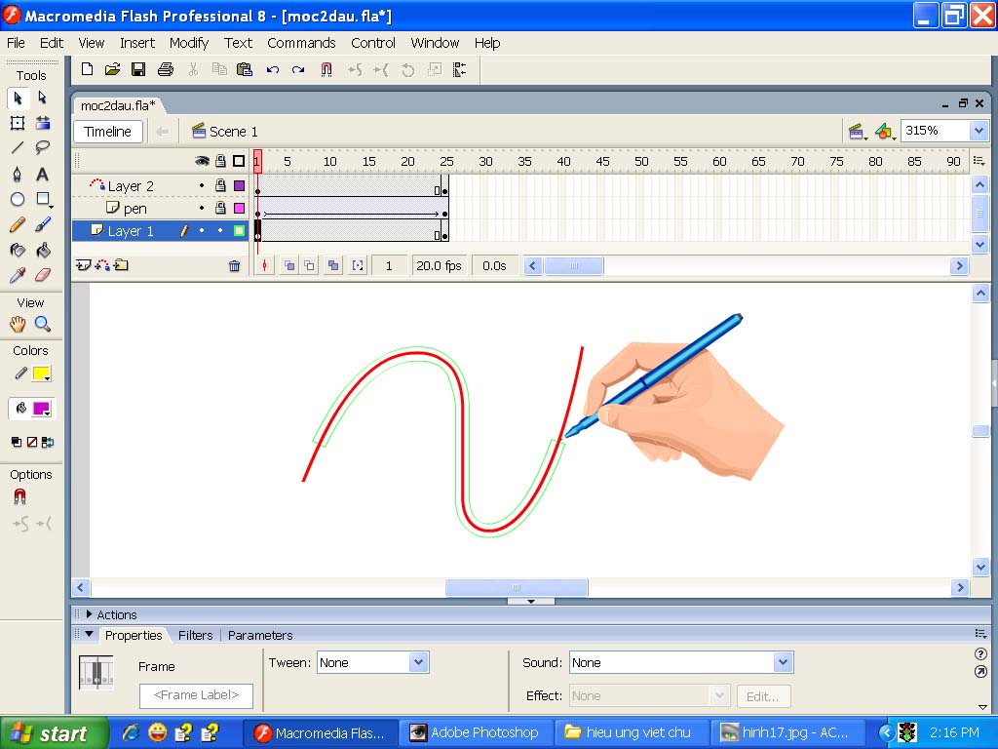Toggle lock all layers padlock header
Screen dimensions: 998x749
[x=220, y=161]
